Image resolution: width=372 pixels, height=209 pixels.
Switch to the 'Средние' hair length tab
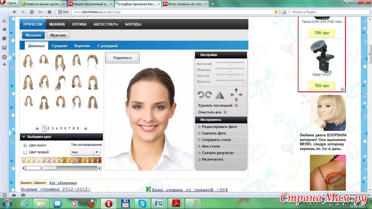pos(60,46)
